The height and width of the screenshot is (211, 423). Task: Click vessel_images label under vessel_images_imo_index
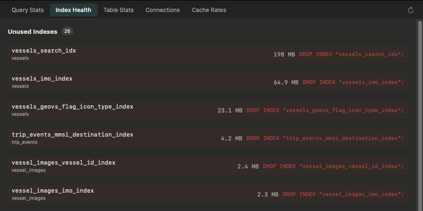[x=29, y=198]
